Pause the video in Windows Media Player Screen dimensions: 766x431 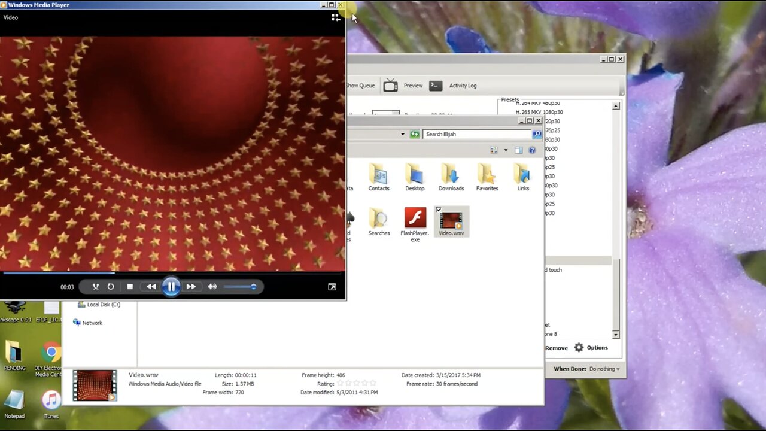click(171, 287)
